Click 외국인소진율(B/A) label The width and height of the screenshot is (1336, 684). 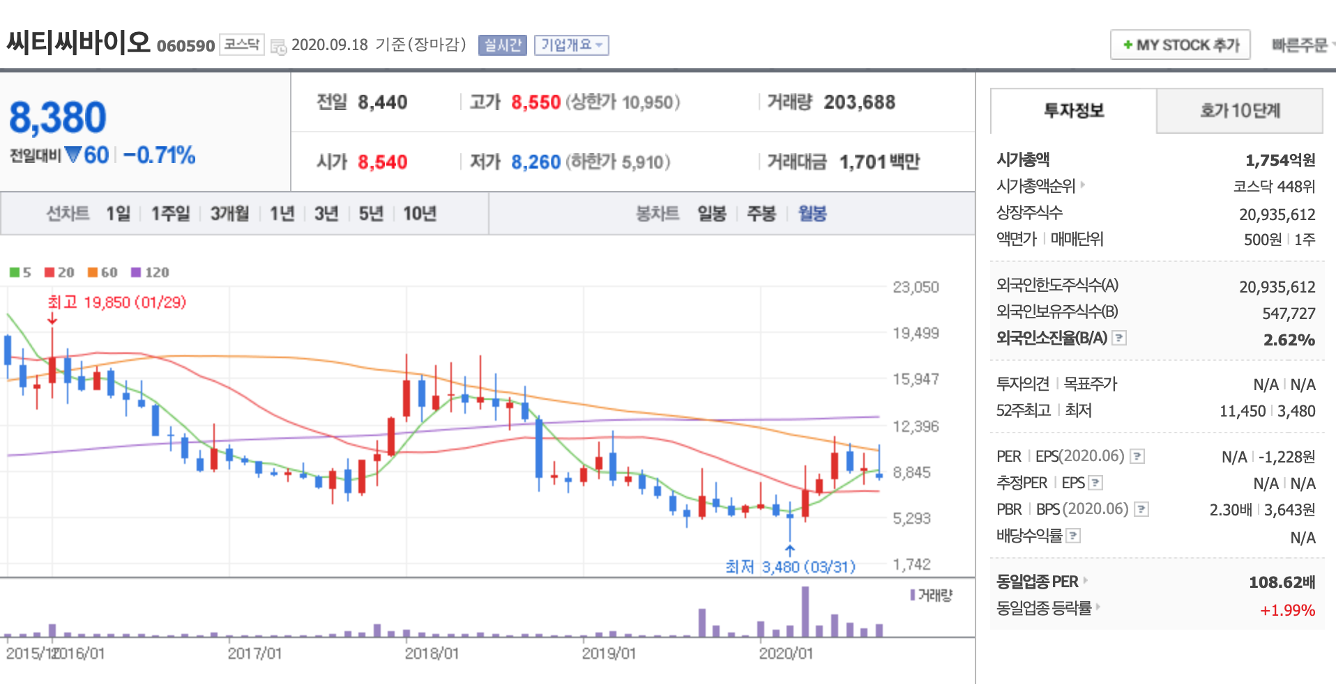pos(1052,338)
